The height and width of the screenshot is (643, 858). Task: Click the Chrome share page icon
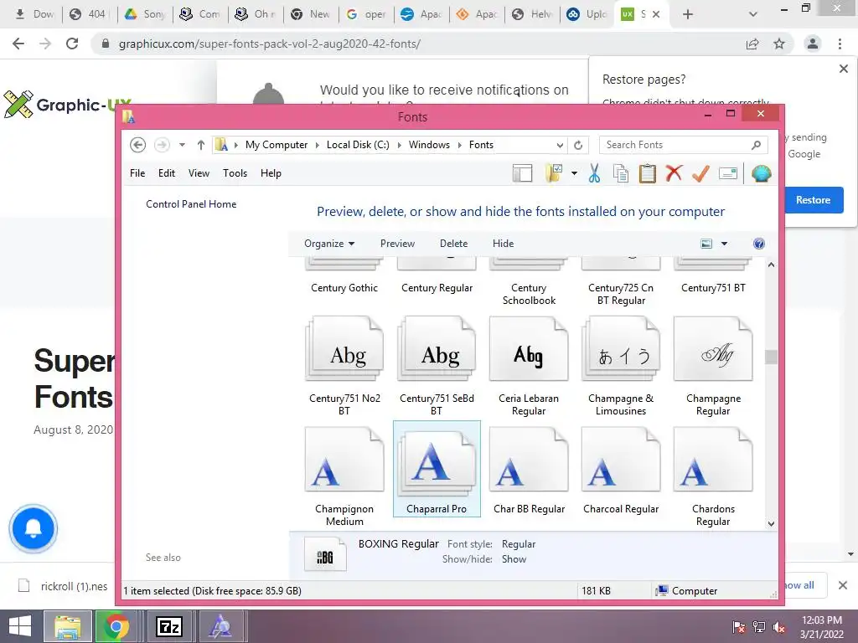click(x=752, y=44)
